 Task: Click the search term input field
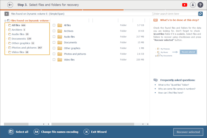click(x=175, y=14)
